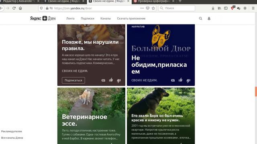This screenshot has width=257, height=144.
Task: Switch to Проверка орфографии tab
Action: point(154,1)
